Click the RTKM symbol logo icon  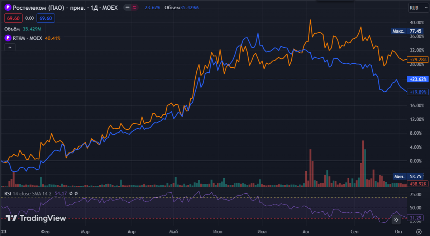(7, 38)
